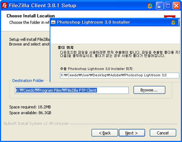Screen dimensions: 182x142
Task: Click the 'Setup will install FileZilla' description text
Action: coord(29,39)
